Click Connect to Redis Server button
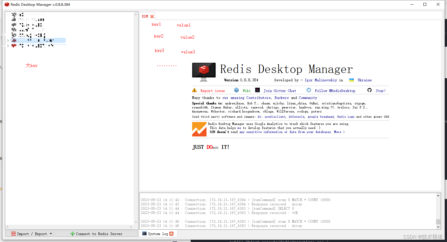The height and width of the screenshot is (242, 447). [x=96, y=234]
